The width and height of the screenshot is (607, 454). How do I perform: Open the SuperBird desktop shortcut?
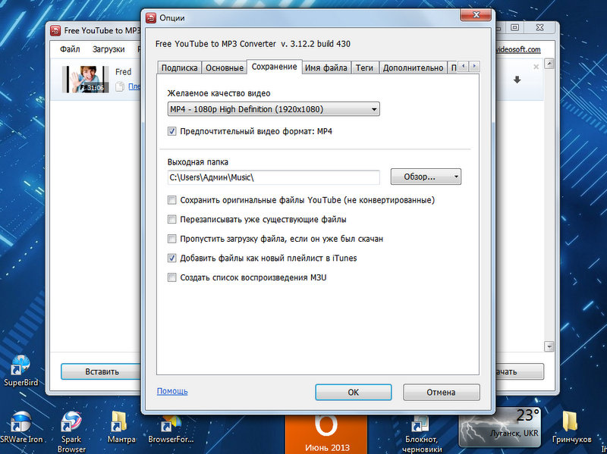coord(21,370)
